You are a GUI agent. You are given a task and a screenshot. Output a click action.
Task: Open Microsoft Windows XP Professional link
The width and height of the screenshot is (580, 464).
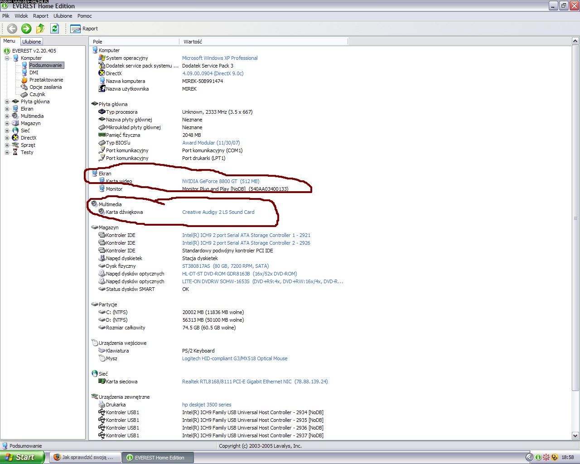pyautogui.click(x=220, y=58)
